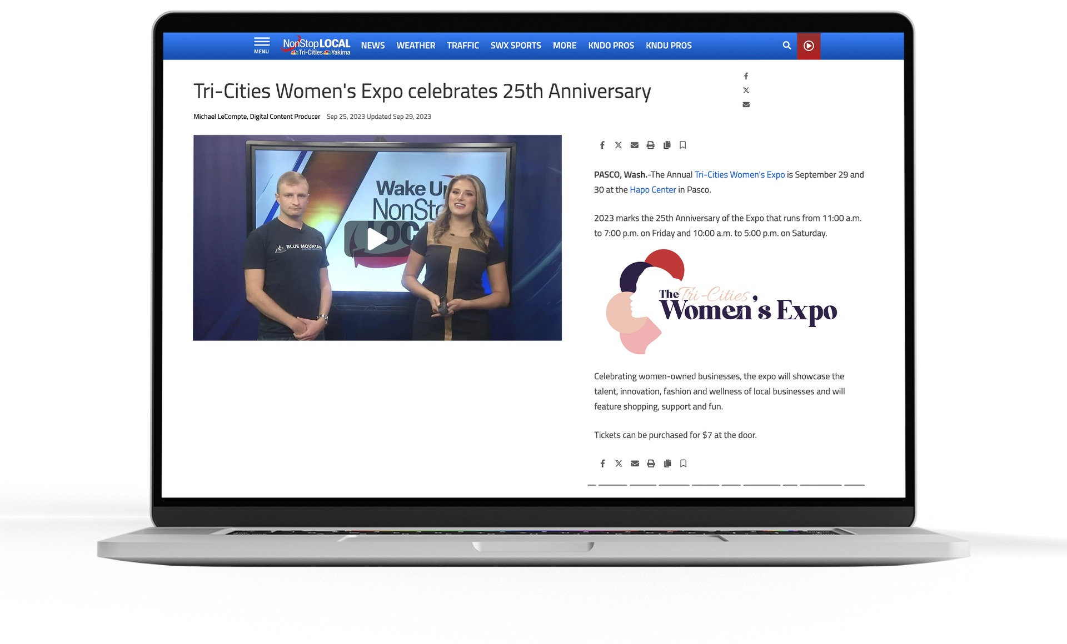Email article from headline side icons
The height and width of the screenshot is (644, 1067).
coord(746,104)
